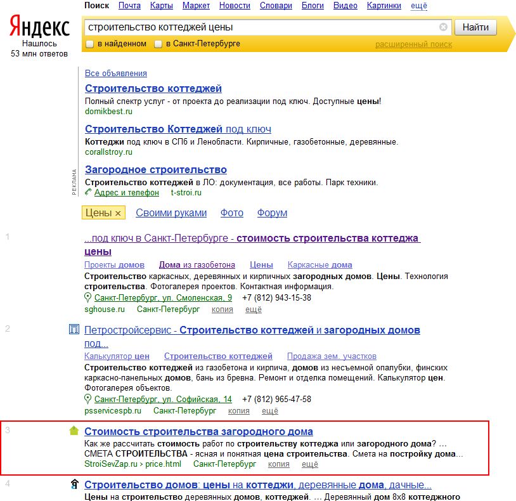Open the Карты service link
This screenshot has width=516, height=501.
162,6
